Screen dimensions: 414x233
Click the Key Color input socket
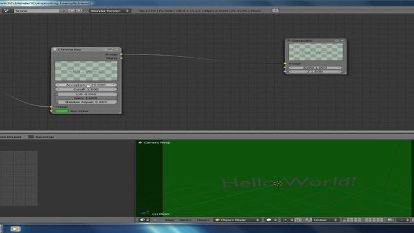pos(52,111)
